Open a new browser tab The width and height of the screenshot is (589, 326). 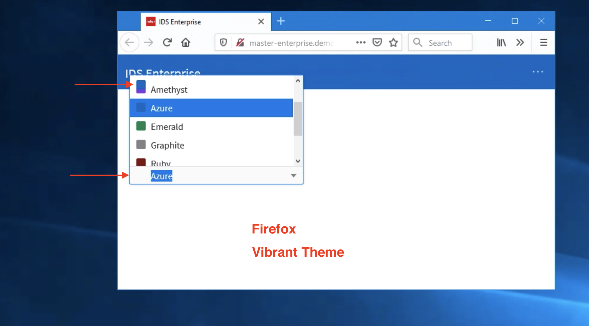coord(281,21)
